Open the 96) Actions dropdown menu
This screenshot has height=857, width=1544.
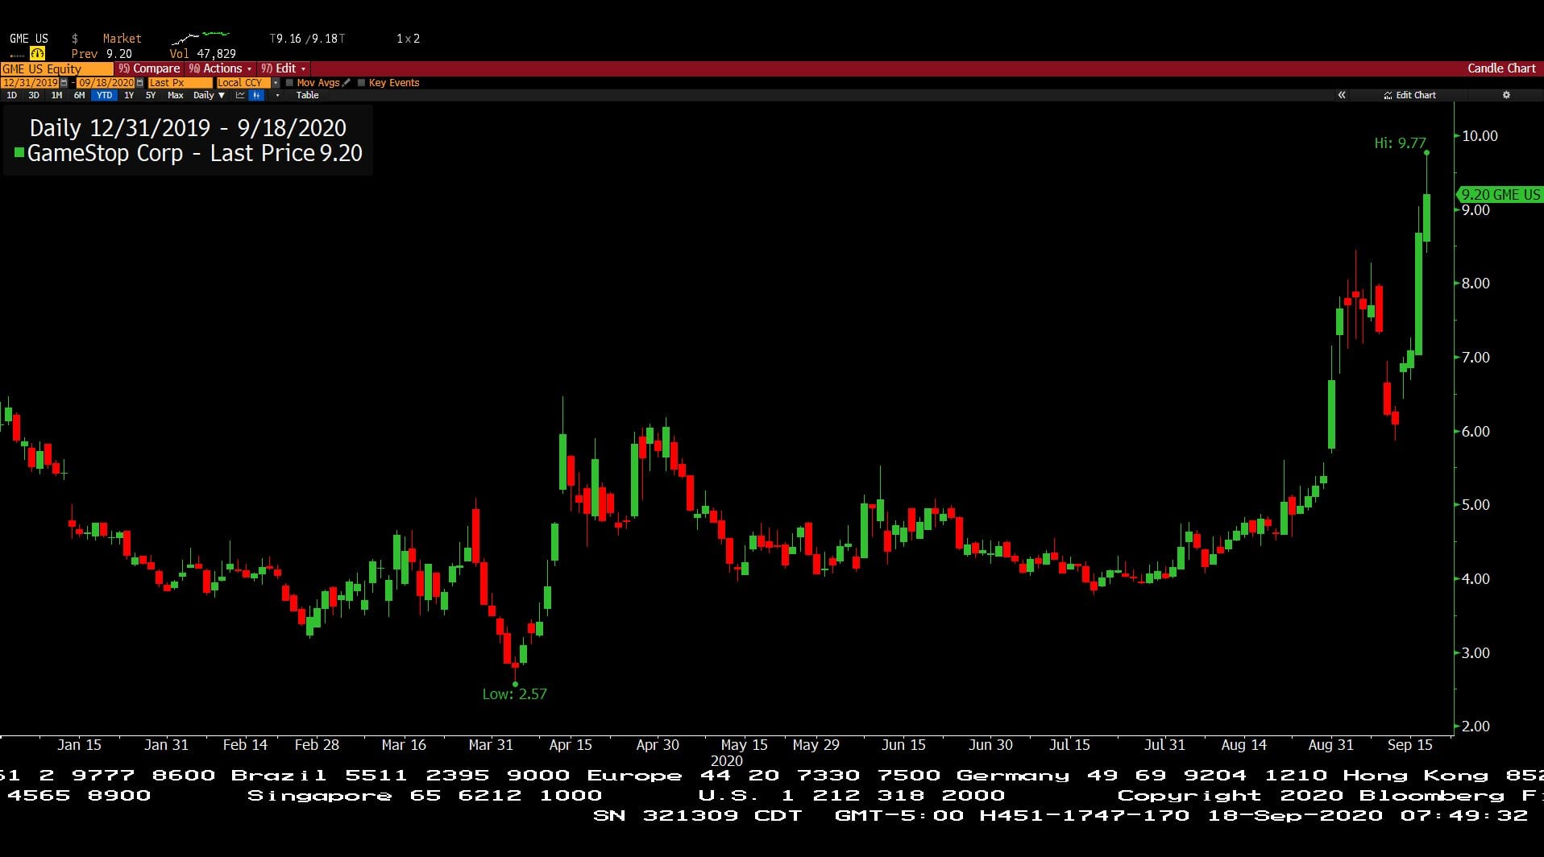tap(220, 68)
